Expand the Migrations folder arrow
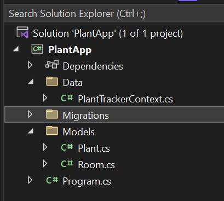Image resolution: width=224 pixels, height=201 pixels. (30, 114)
